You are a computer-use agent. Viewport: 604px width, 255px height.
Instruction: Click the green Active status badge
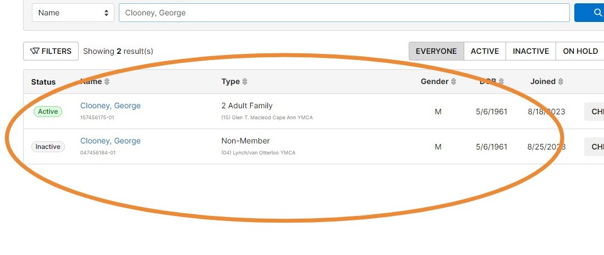(48, 112)
